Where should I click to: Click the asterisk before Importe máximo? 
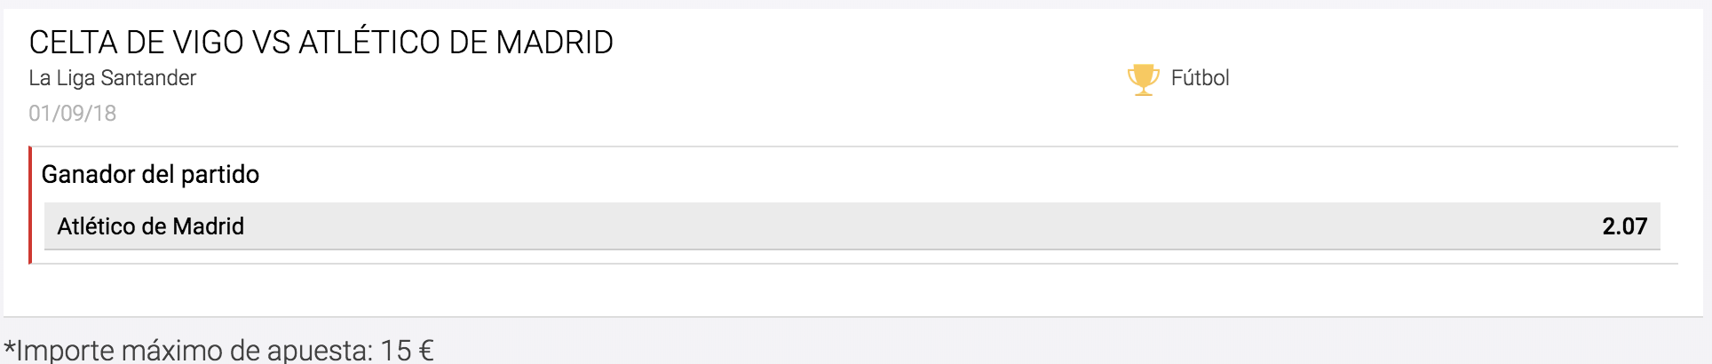click(x=10, y=344)
